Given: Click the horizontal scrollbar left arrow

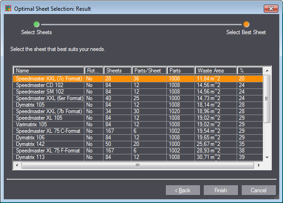Looking at the screenshot, I should pyautogui.click(x=17, y=165).
